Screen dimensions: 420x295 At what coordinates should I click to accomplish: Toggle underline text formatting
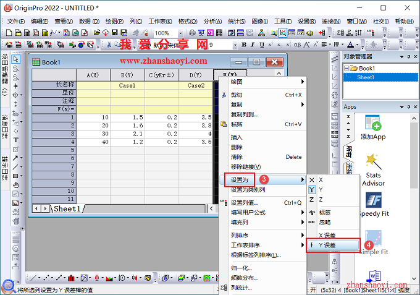(x=262, y=45)
